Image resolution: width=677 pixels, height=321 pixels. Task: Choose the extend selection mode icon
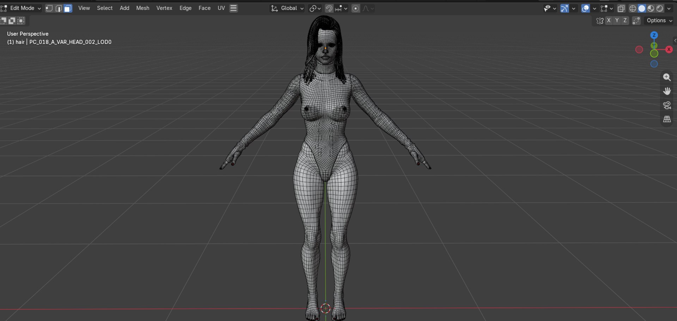(12, 21)
